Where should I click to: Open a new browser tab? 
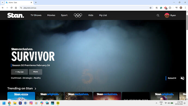pos(36,2)
